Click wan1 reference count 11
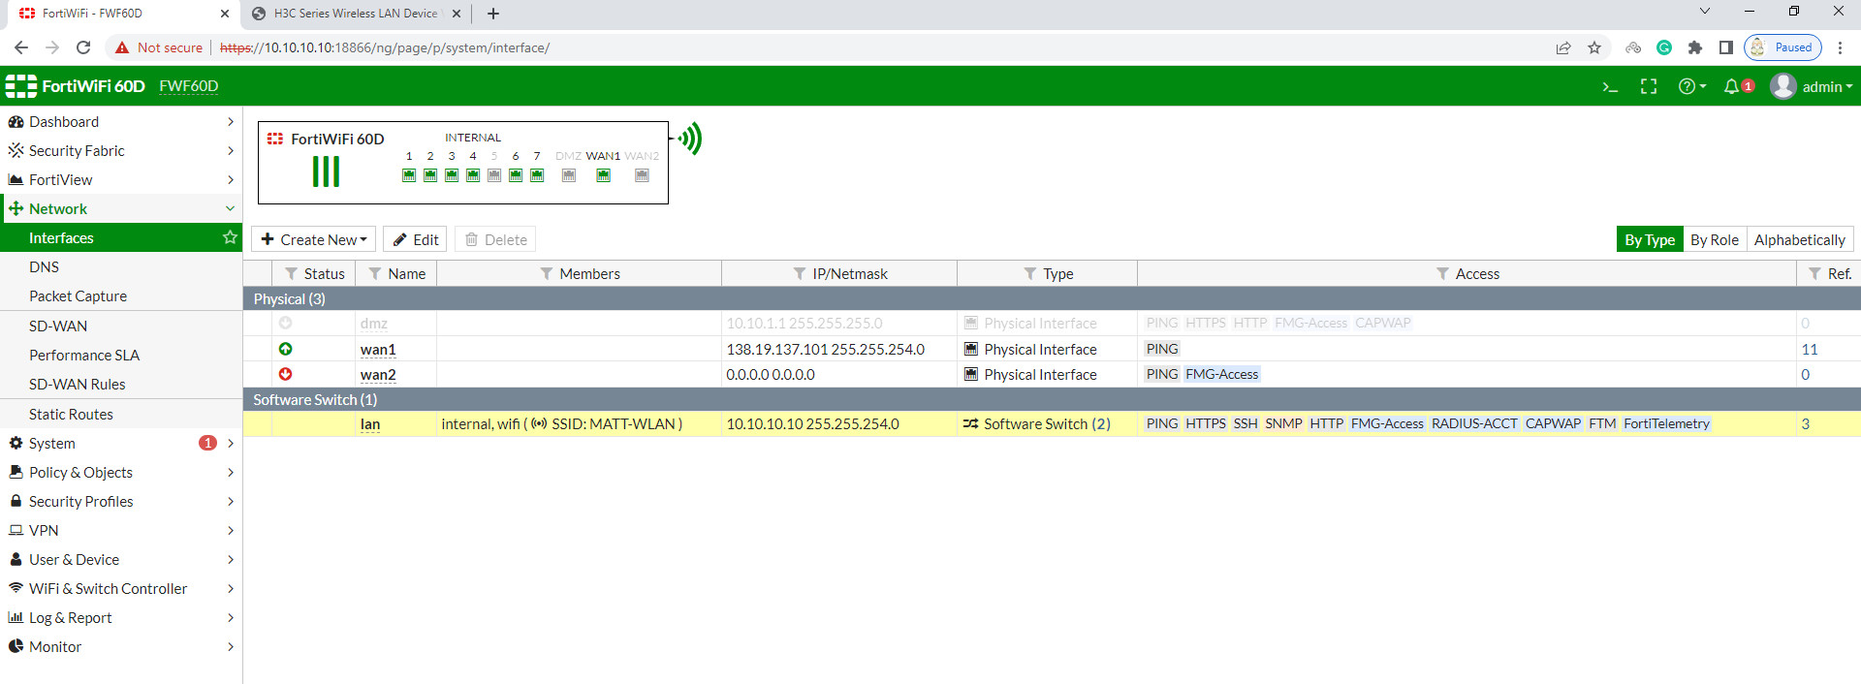The height and width of the screenshot is (684, 1861). tap(1809, 349)
